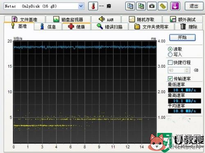205x153 pixels.
Task: Click the document icon on 文件基准 tab
Action: click(14, 19)
